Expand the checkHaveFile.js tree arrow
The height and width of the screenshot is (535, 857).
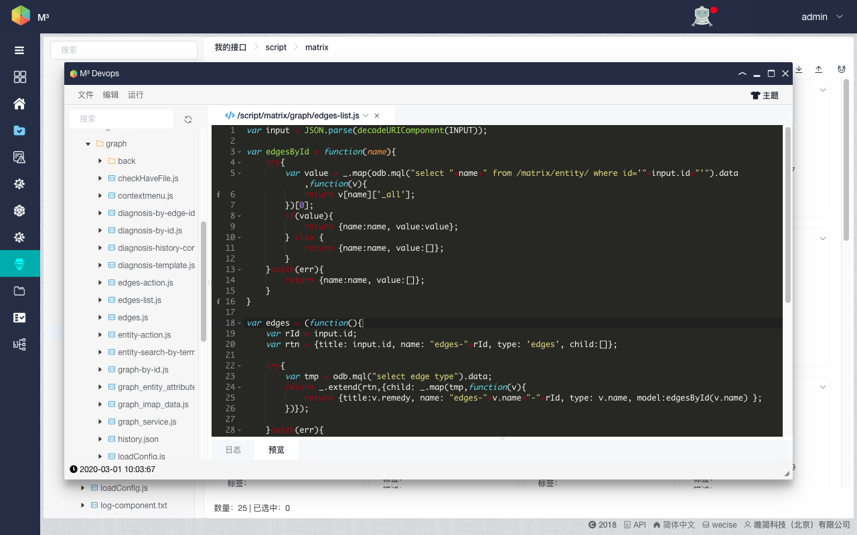(100, 179)
